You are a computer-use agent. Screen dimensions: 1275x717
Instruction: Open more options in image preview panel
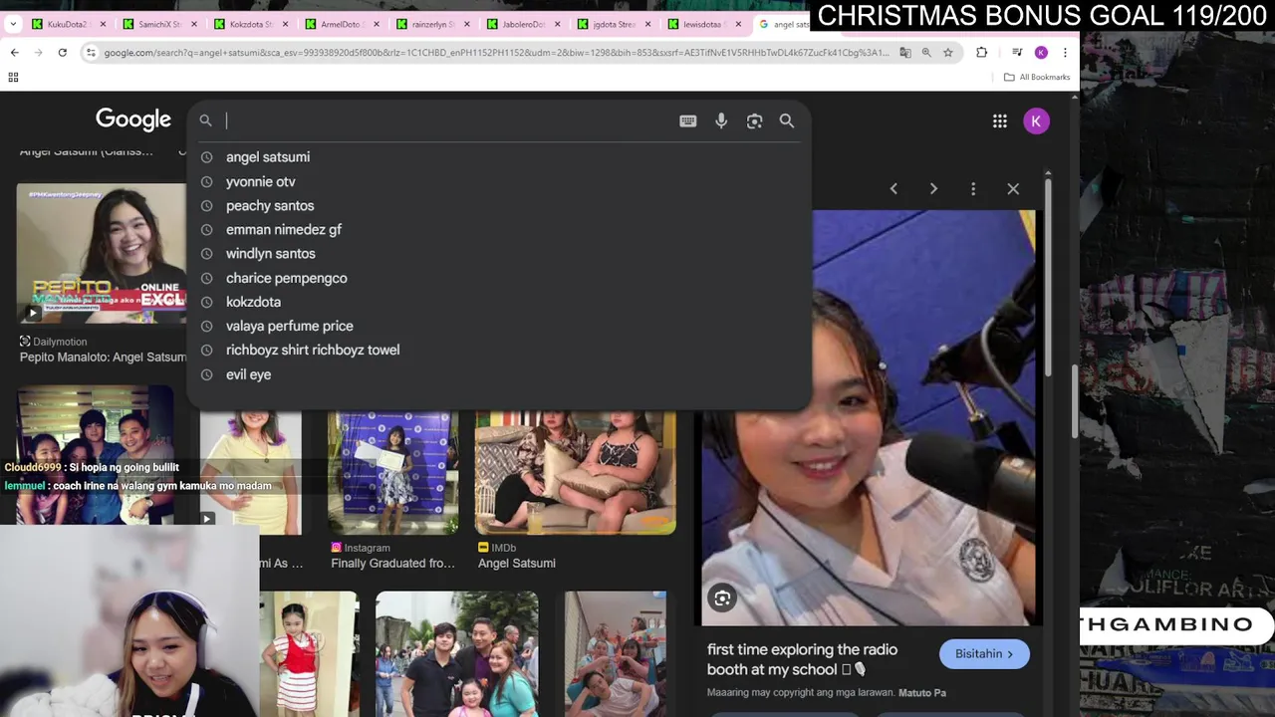[x=973, y=188]
